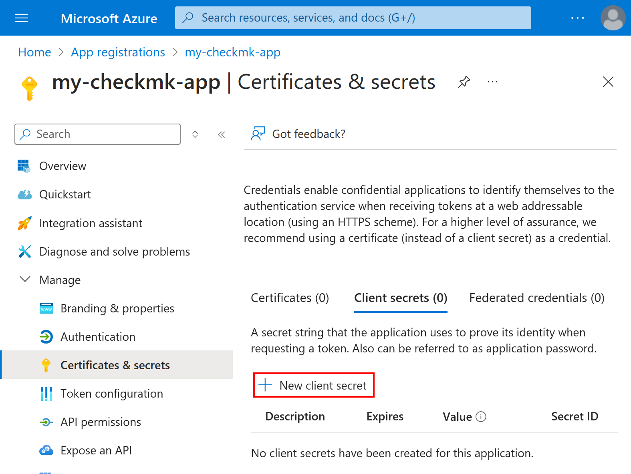Go to Home breadcrumb
This screenshot has width=631, height=474.
point(34,52)
